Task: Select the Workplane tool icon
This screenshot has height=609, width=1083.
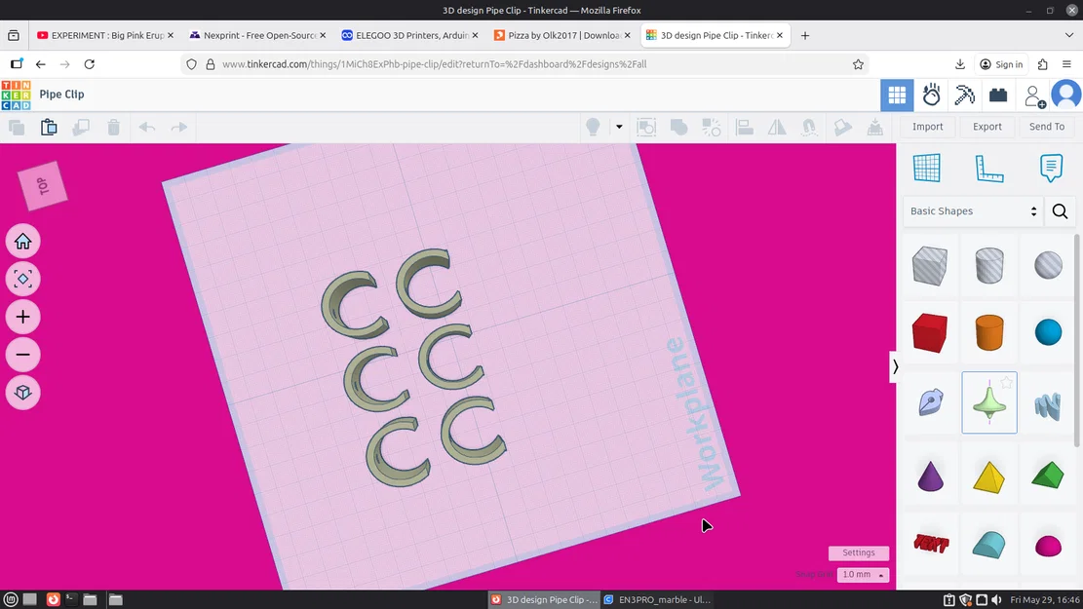Action: click(x=926, y=168)
